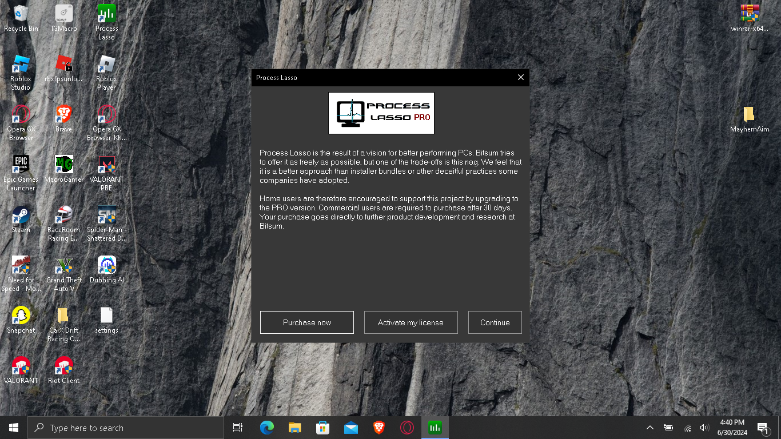
Task: Click the battery tray icon
Action: 668,428
